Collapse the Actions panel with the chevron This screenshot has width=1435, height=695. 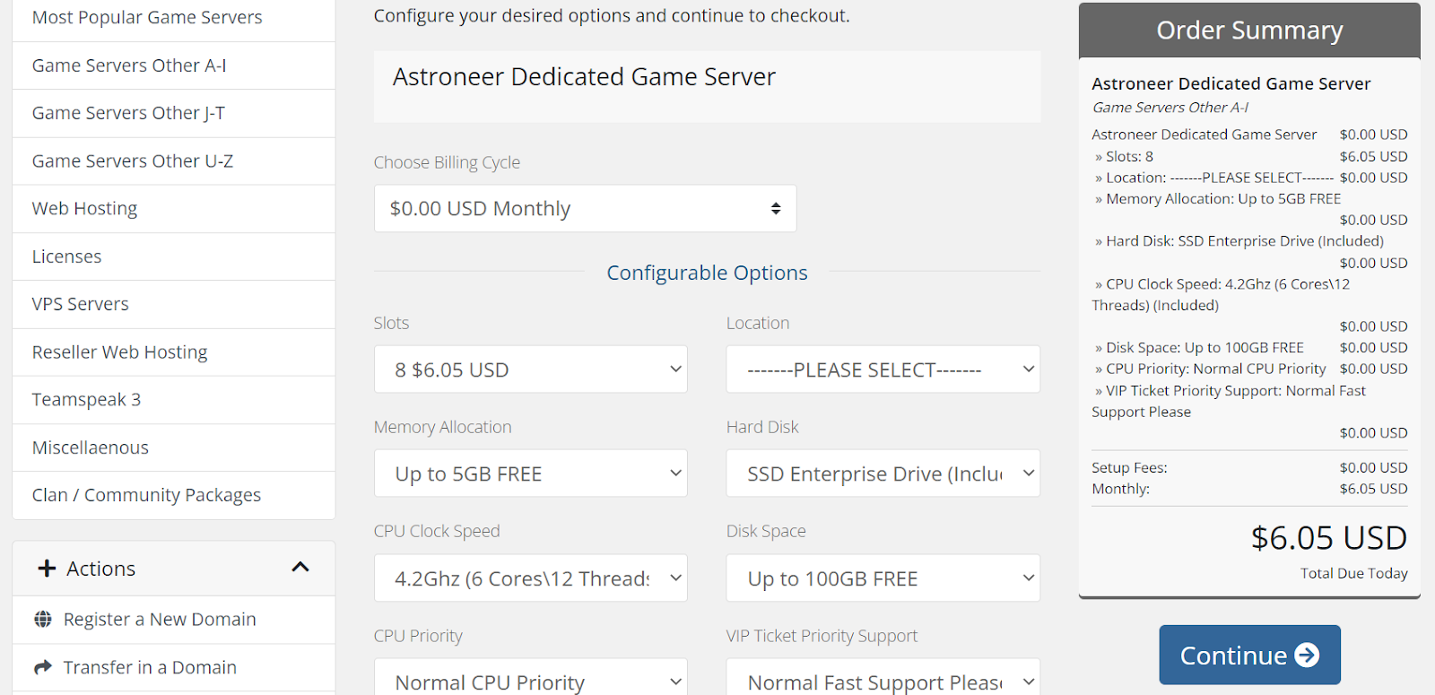point(300,567)
